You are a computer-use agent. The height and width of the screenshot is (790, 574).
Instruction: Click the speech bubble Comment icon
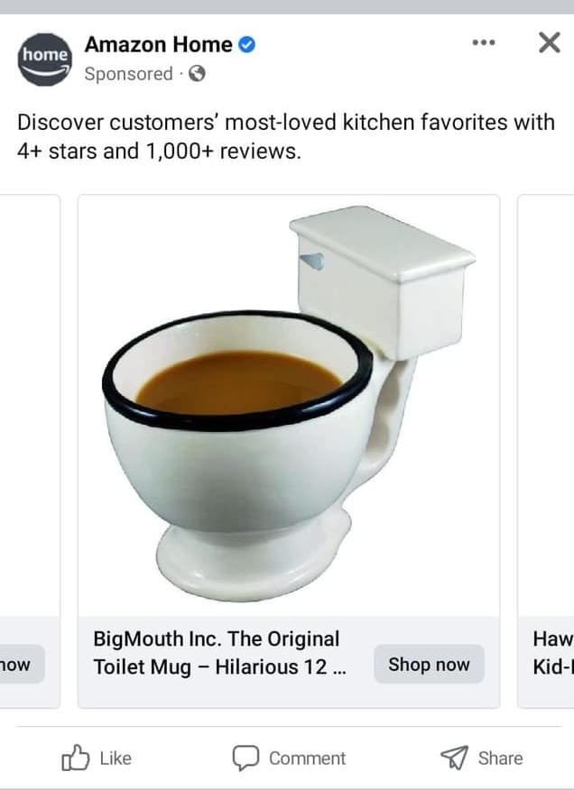click(x=245, y=758)
